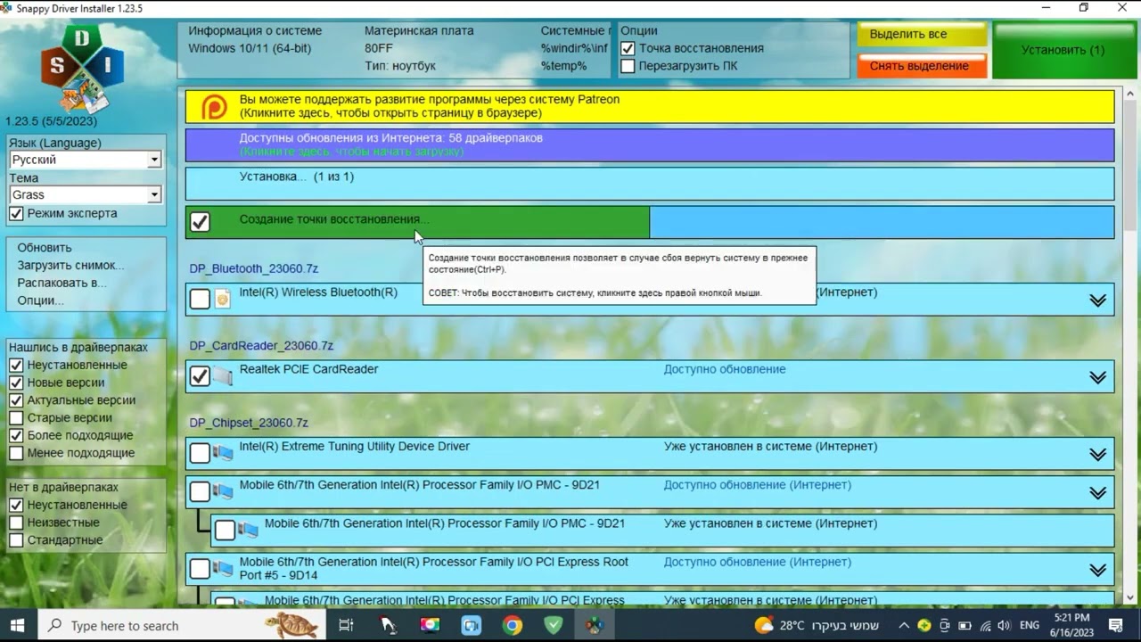Click Распаковать в... menu item
This screenshot has height=642, width=1141.
(x=62, y=283)
